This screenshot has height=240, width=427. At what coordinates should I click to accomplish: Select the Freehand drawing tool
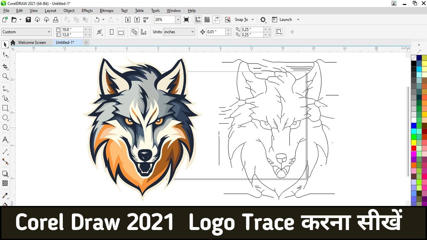[x=5, y=89]
